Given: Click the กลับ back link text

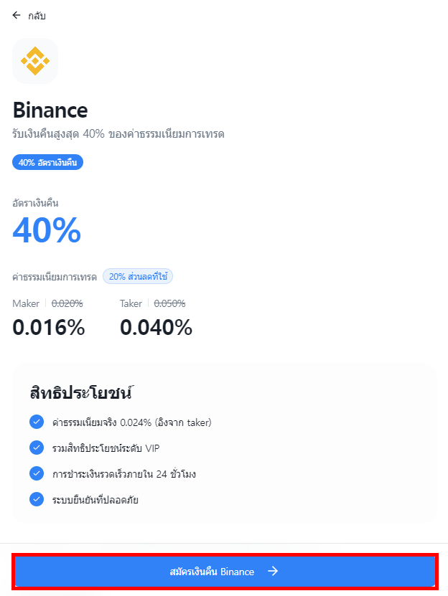Looking at the screenshot, I should pyautogui.click(x=37, y=15).
